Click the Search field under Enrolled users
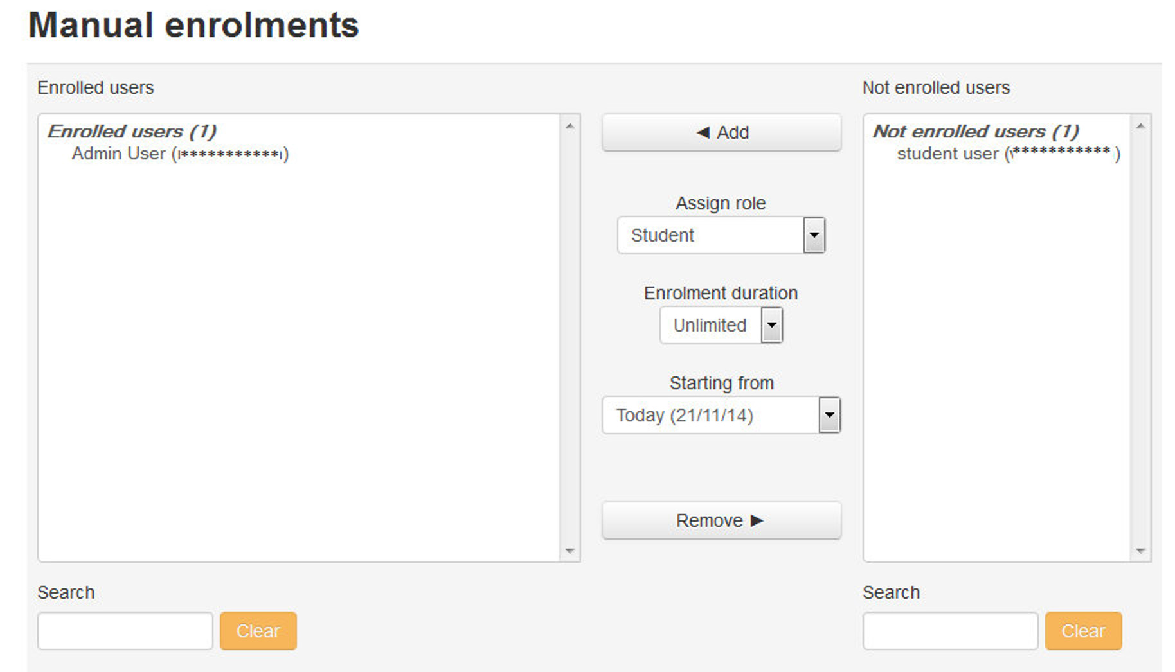Screen dimensions: 1175x672 [125, 630]
